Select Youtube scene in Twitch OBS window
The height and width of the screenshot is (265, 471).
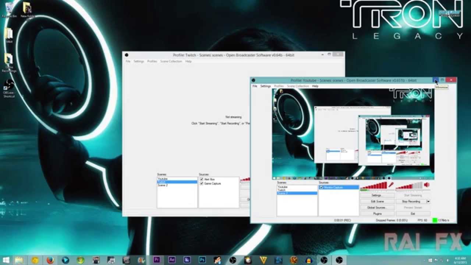(177, 179)
